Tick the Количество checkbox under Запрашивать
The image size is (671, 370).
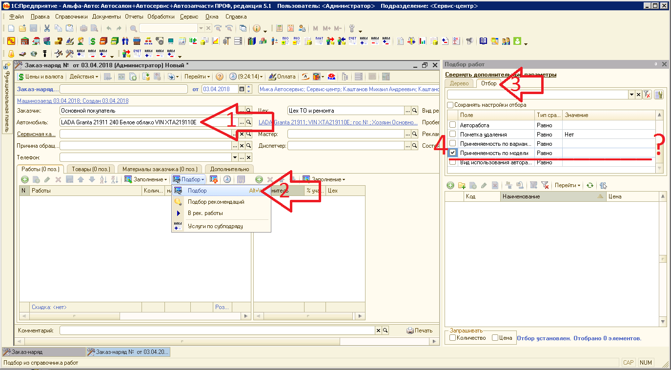(452, 337)
